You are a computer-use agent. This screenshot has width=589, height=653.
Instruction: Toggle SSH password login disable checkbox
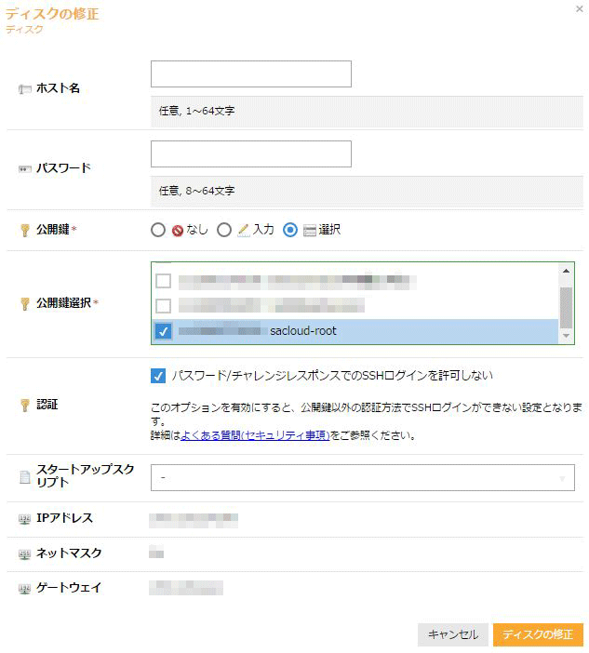pyautogui.click(x=158, y=376)
